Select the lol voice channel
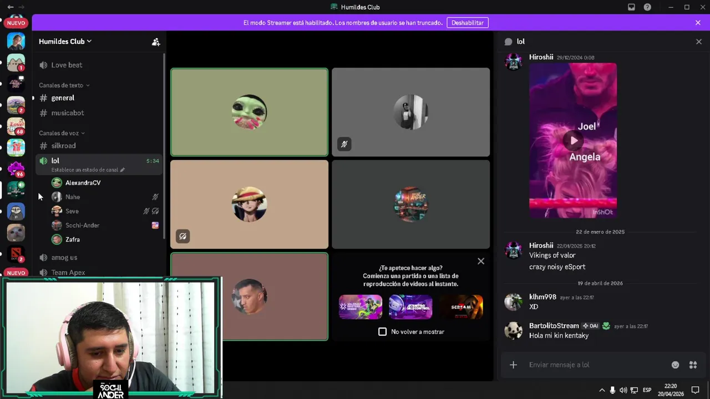Image resolution: width=710 pixels, height=399 pixels. (99, 165)
